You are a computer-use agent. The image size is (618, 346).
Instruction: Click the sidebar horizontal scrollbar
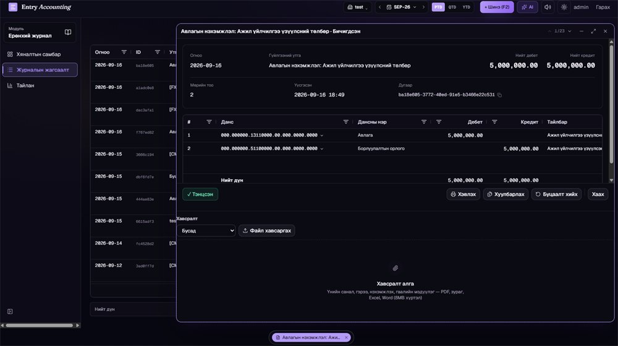[40, 326]
